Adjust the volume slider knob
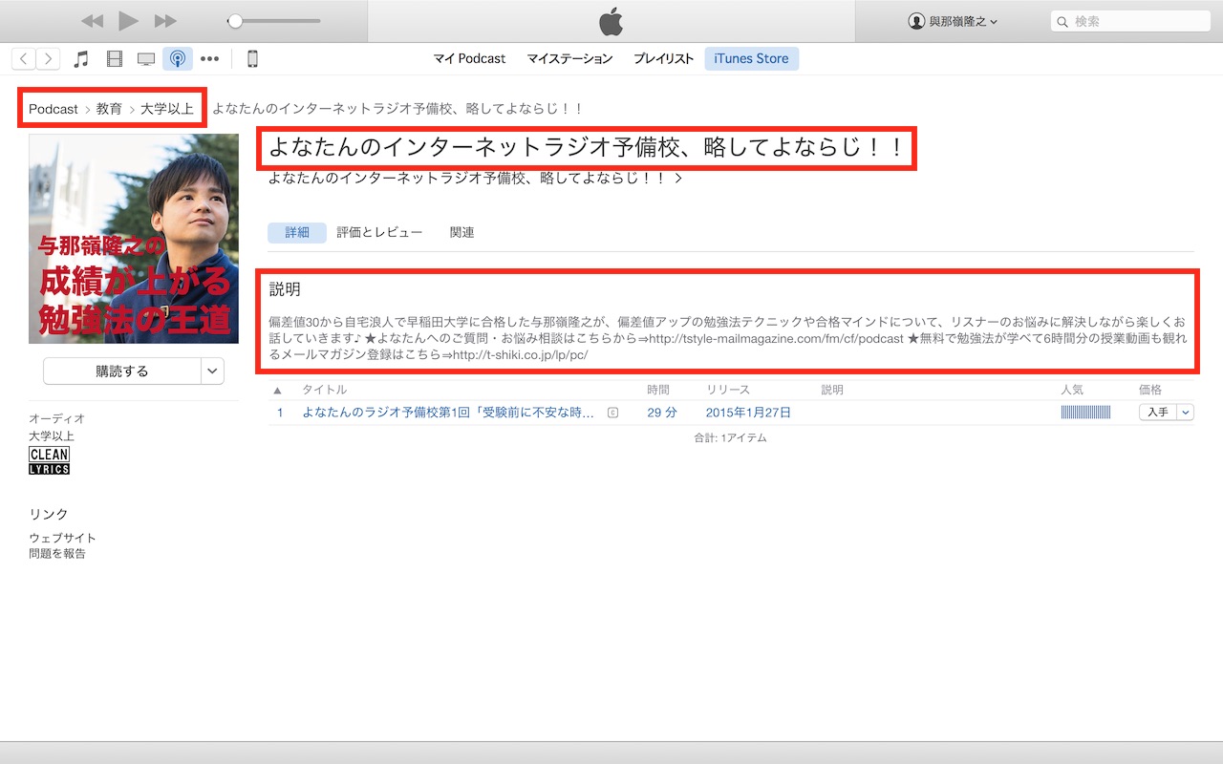 point(235,21)
